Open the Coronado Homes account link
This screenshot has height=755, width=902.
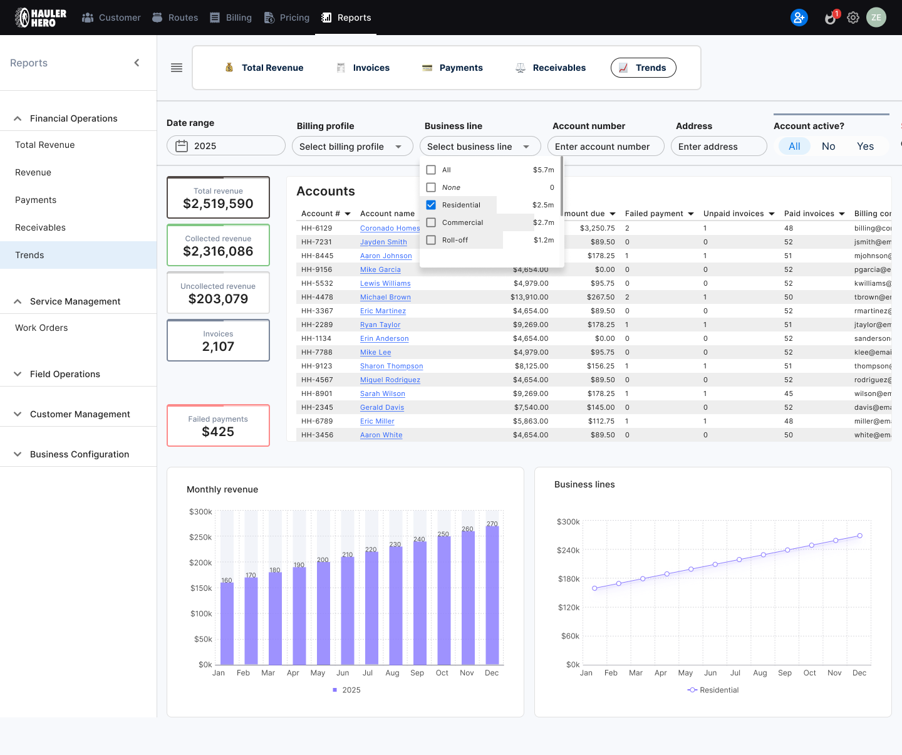tap(390, 228)
